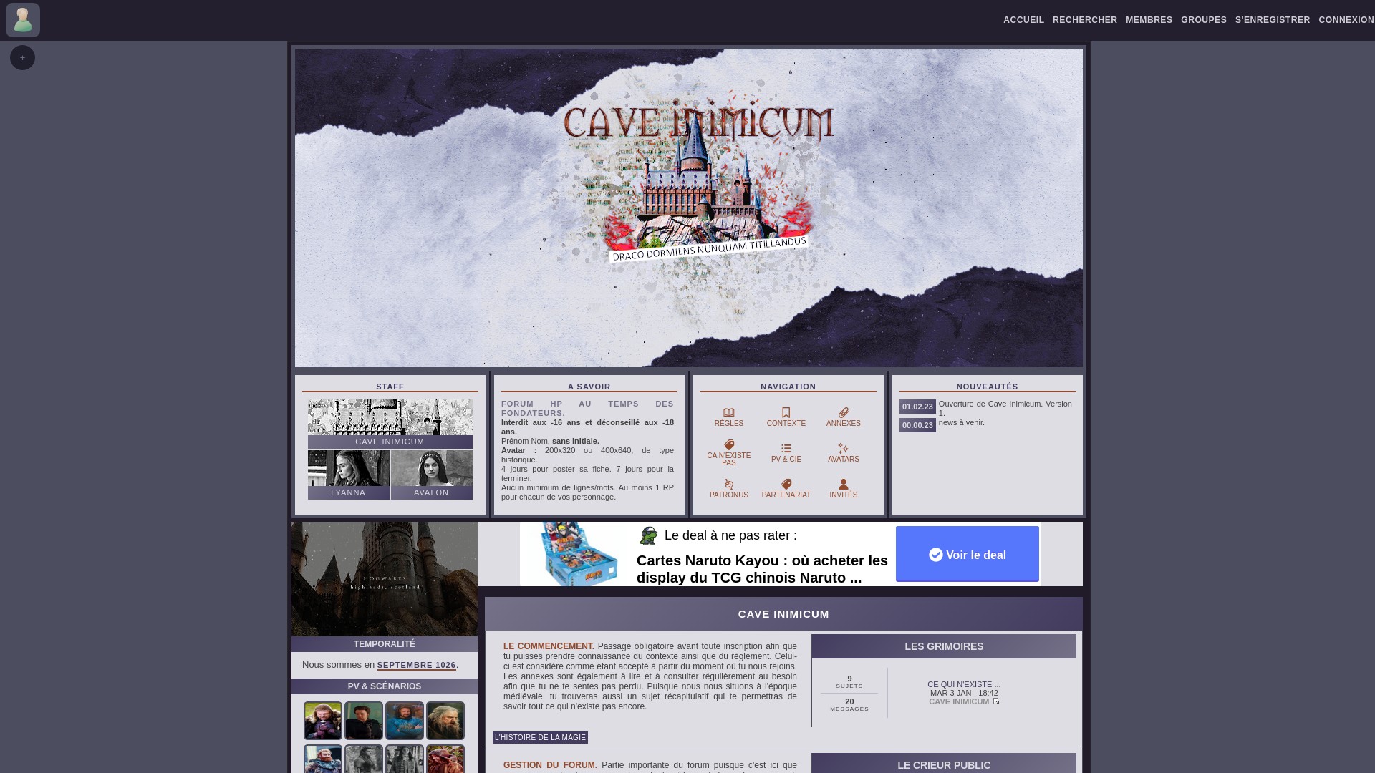Open last topic CE QUI N'EXISTE ...
1375x773 pixels.
(964, 685)
